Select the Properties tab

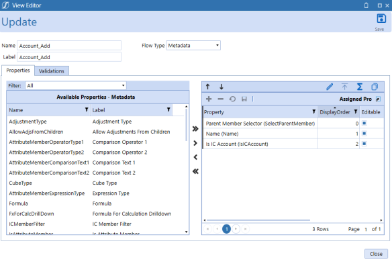(18, 71)
